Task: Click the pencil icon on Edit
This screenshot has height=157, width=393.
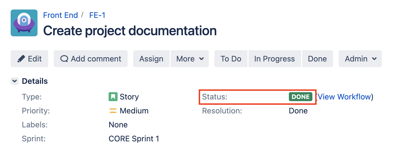Action: [21, 59]
